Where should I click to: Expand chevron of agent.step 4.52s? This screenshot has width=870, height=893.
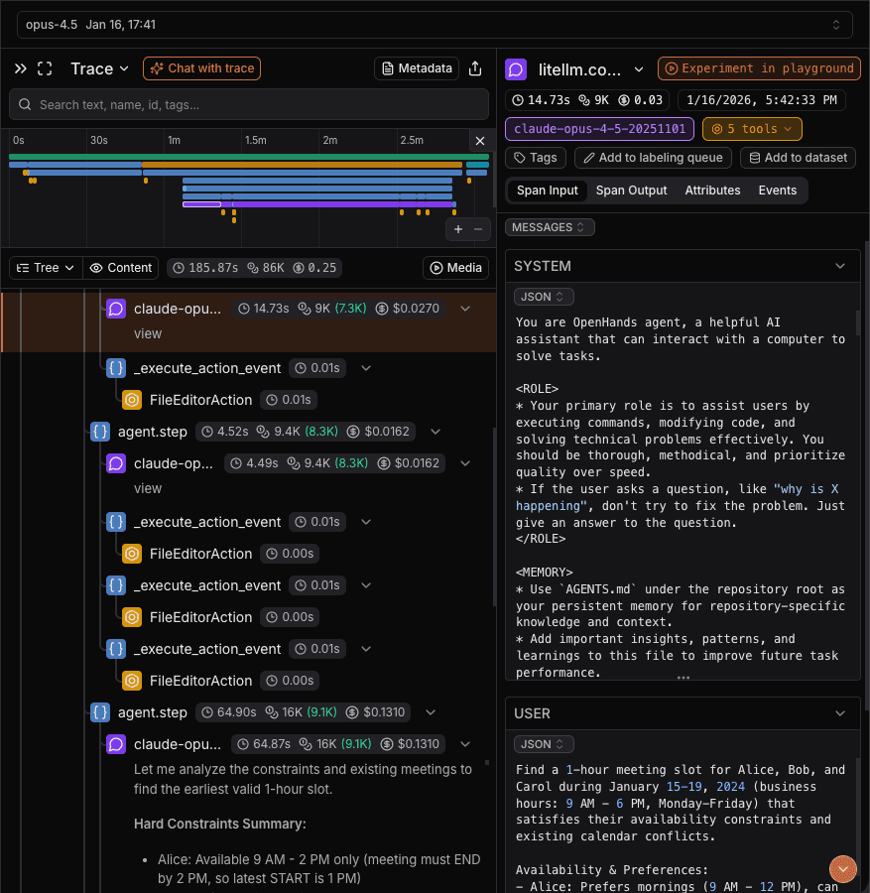[x=435, y=432]
